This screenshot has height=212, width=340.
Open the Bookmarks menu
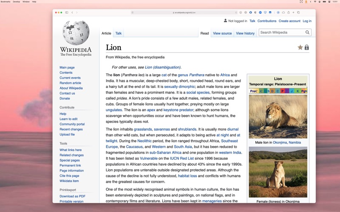pos(6,2)
